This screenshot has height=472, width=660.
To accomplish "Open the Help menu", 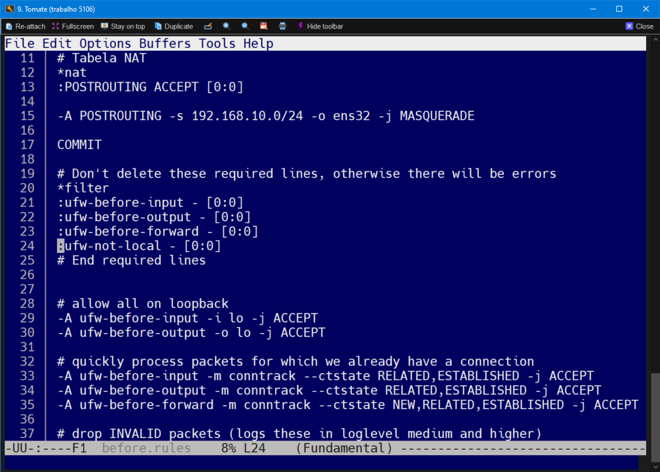I will [x=259, y=43].
